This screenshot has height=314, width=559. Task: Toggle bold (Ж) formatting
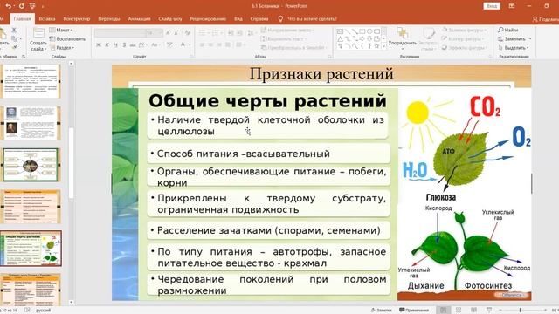99,44
